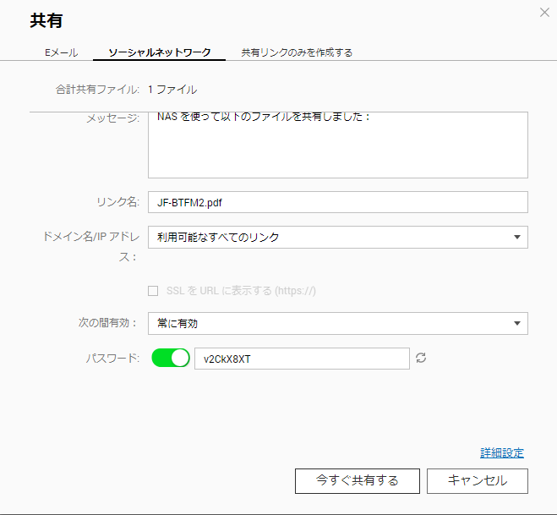
Task: Click the リンク名 field containing JF-BTFM2.pdf
Action: [338, 202]
